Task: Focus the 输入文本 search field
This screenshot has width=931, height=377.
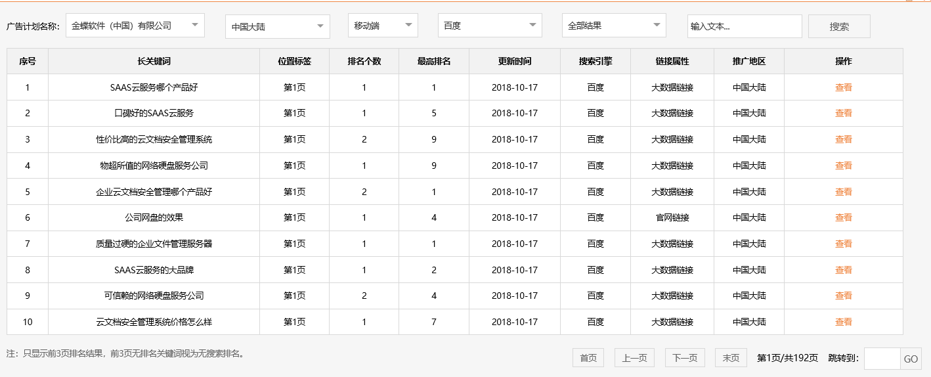Action: click(x=745, y=26)
